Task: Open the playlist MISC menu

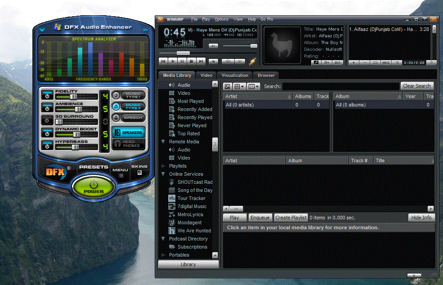Action: pyautogui.click(x=386, y=62)
